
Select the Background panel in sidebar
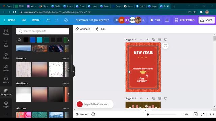[6, 92]
